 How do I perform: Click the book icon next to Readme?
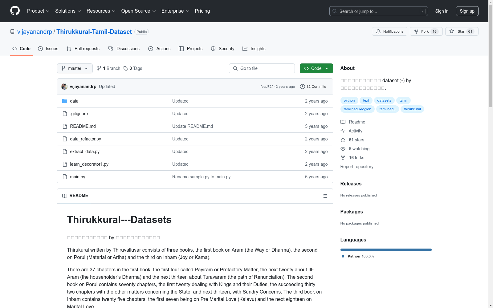(343, 122)
